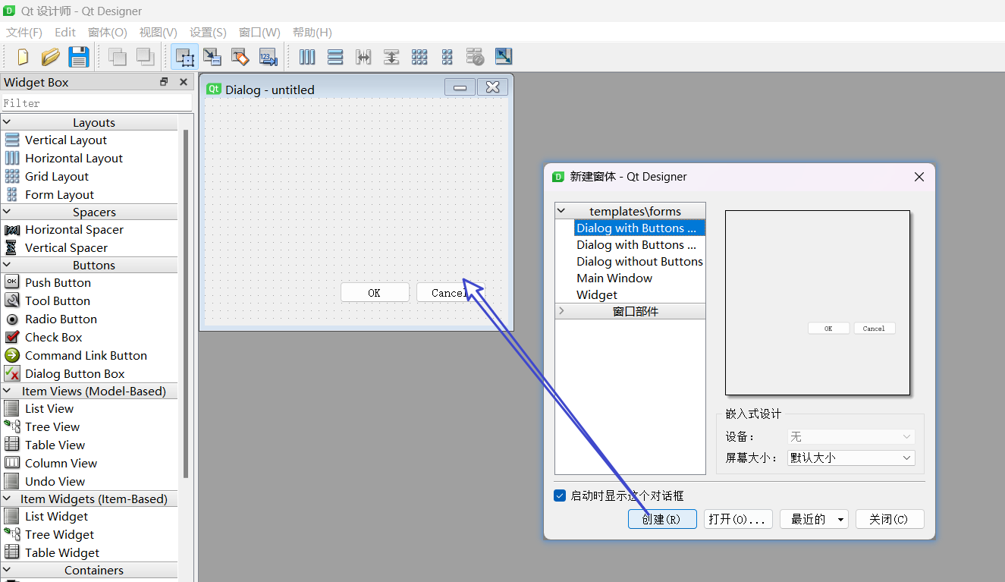Expand the 窗口部件 tree section
This screenshot has width=1005, height=582.
561,311
